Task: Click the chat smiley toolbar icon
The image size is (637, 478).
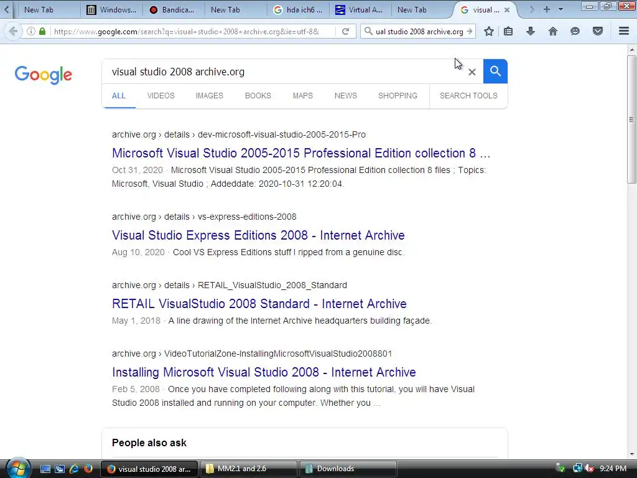Action: pos(575,31)
